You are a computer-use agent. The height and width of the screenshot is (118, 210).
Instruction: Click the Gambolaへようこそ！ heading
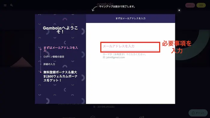[x=60, y=30]
